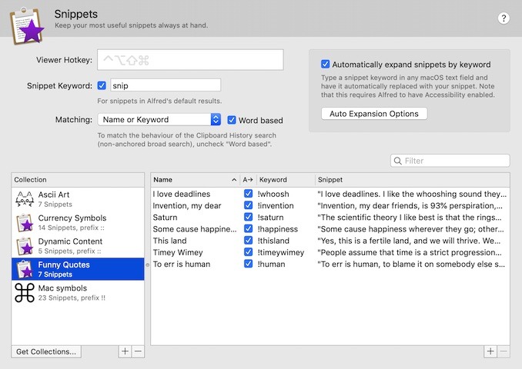Click the snip keyword text field

point(166,85)
